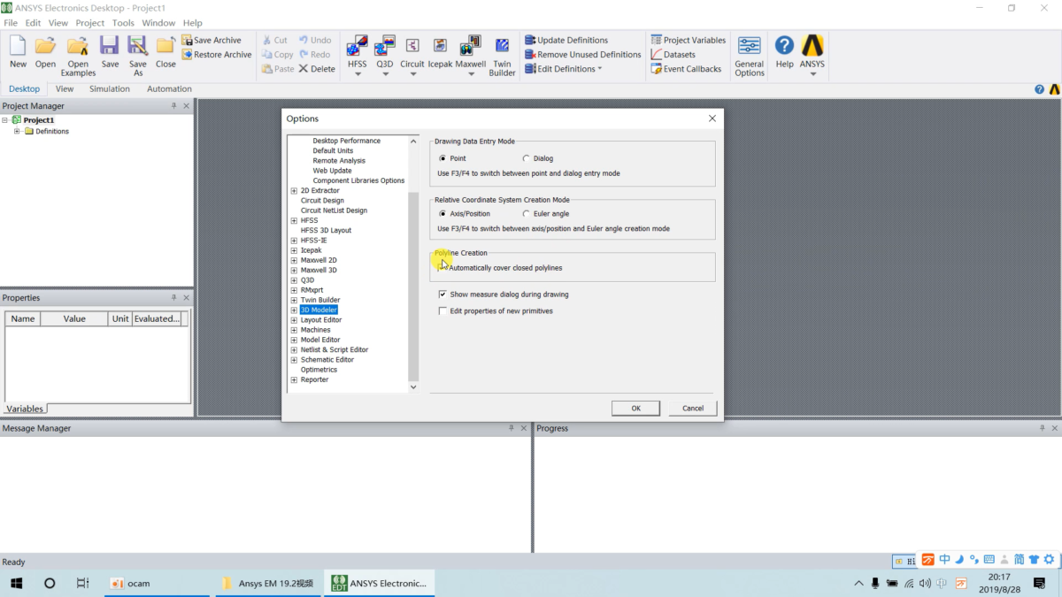Switch to the Automation ribbon tab

(x=169, y=88)
